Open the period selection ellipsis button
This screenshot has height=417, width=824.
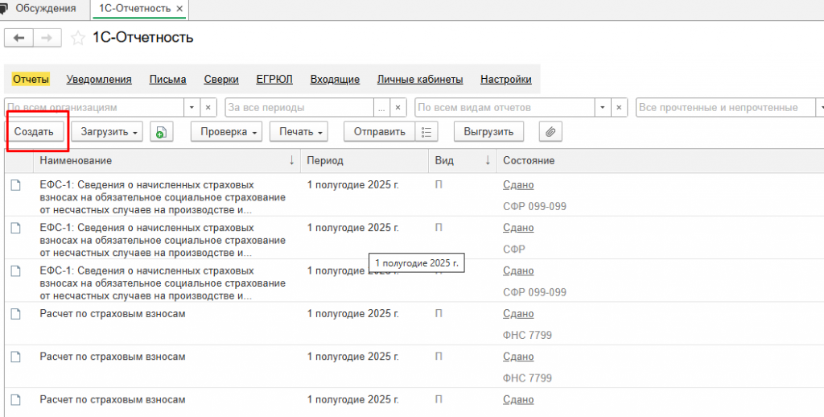[x=381, y=107]
